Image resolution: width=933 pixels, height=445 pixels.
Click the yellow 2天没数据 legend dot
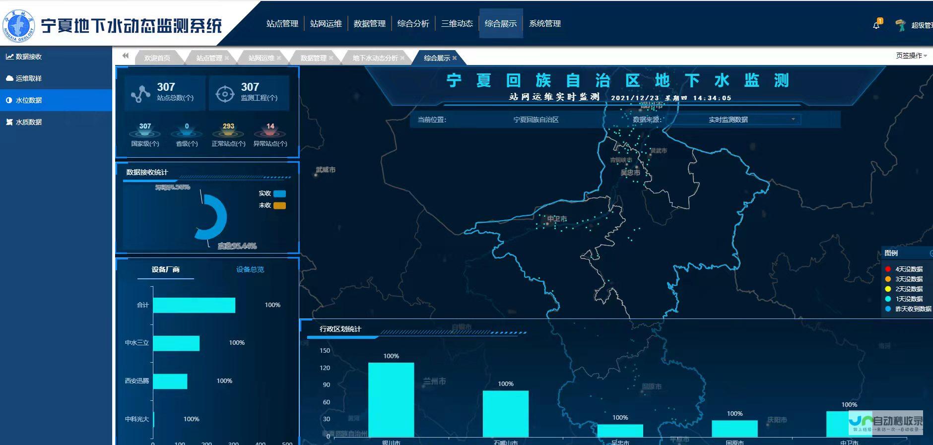point(888,289)
